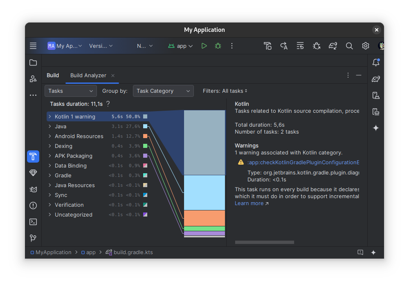Image resolution: width=409 pixels, height=286 pixels.
Task: Expand the Data Binding category
Action: pyautogui.click(x=49, y=165)
